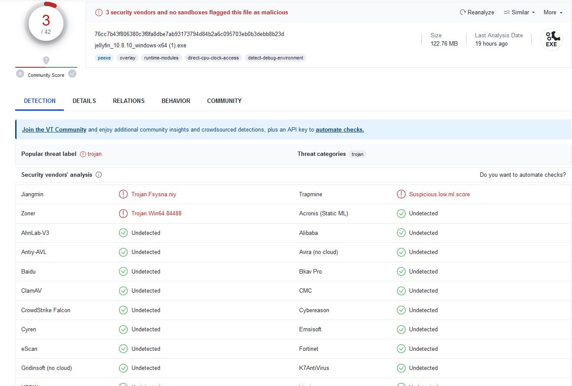
Task: Click the community score question mark marker
Action: click(46, 60)
